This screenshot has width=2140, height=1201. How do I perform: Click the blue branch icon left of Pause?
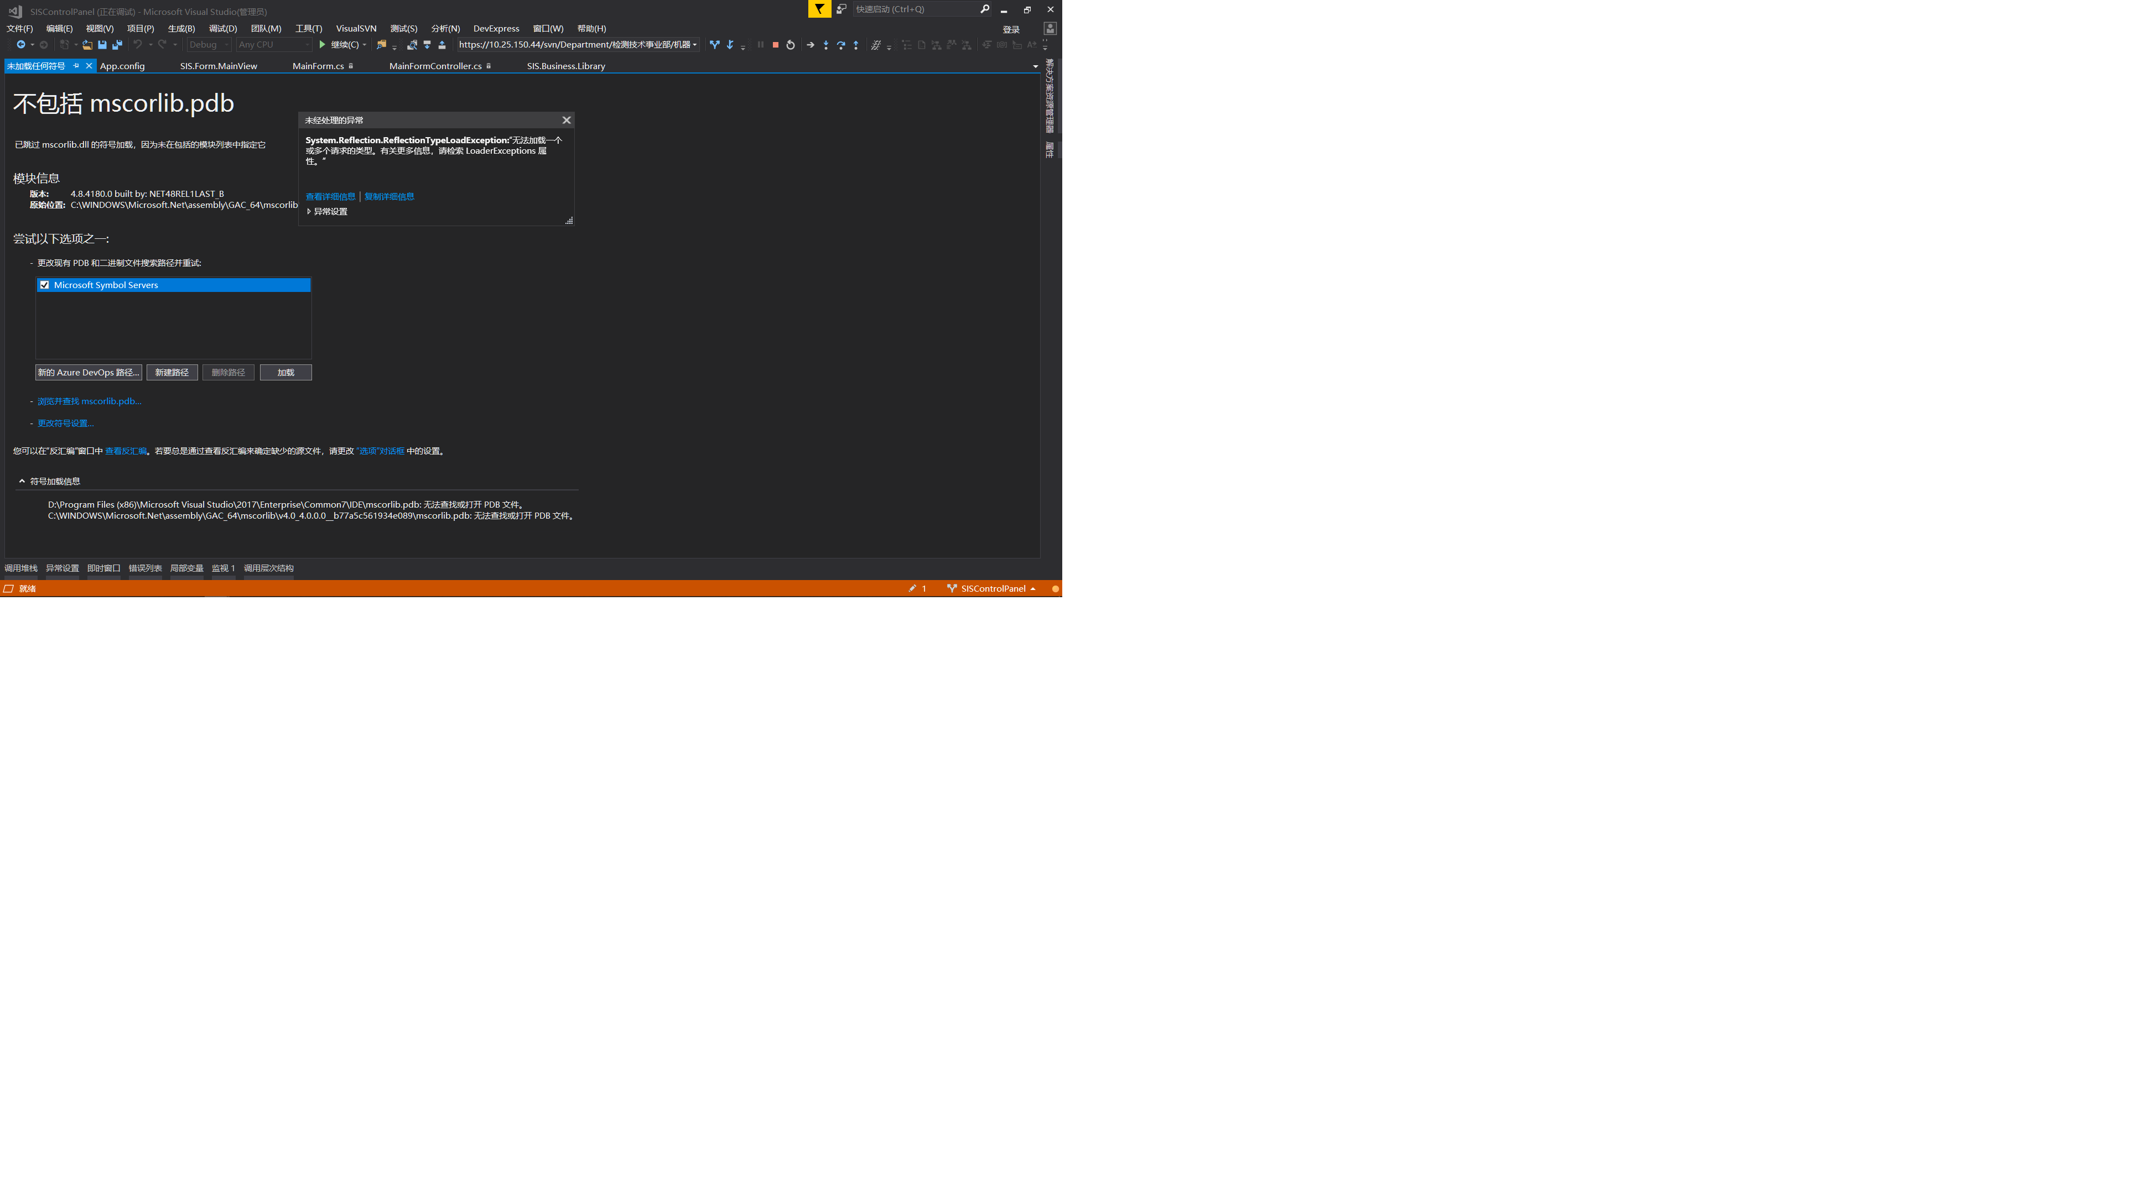click(x=714, y=45)
